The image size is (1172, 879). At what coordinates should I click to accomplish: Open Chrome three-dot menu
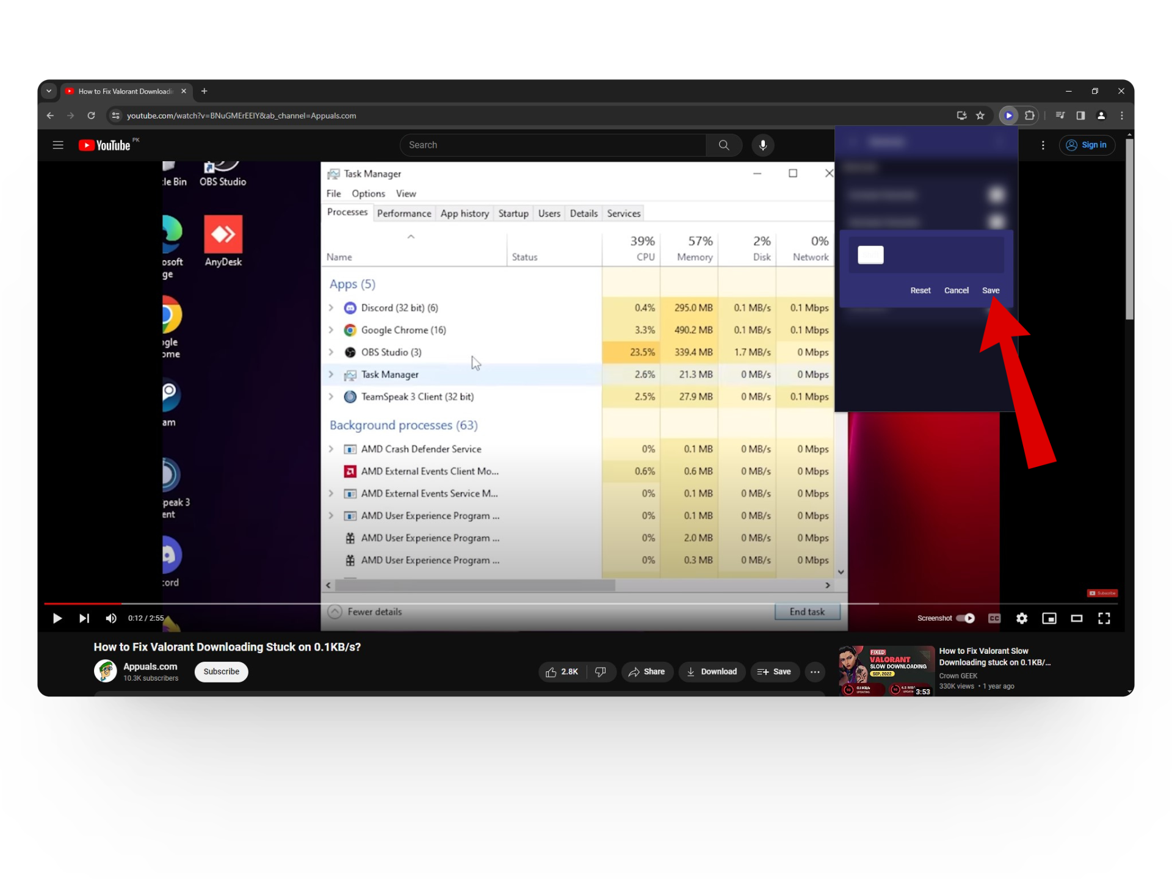coord(1122,115)
